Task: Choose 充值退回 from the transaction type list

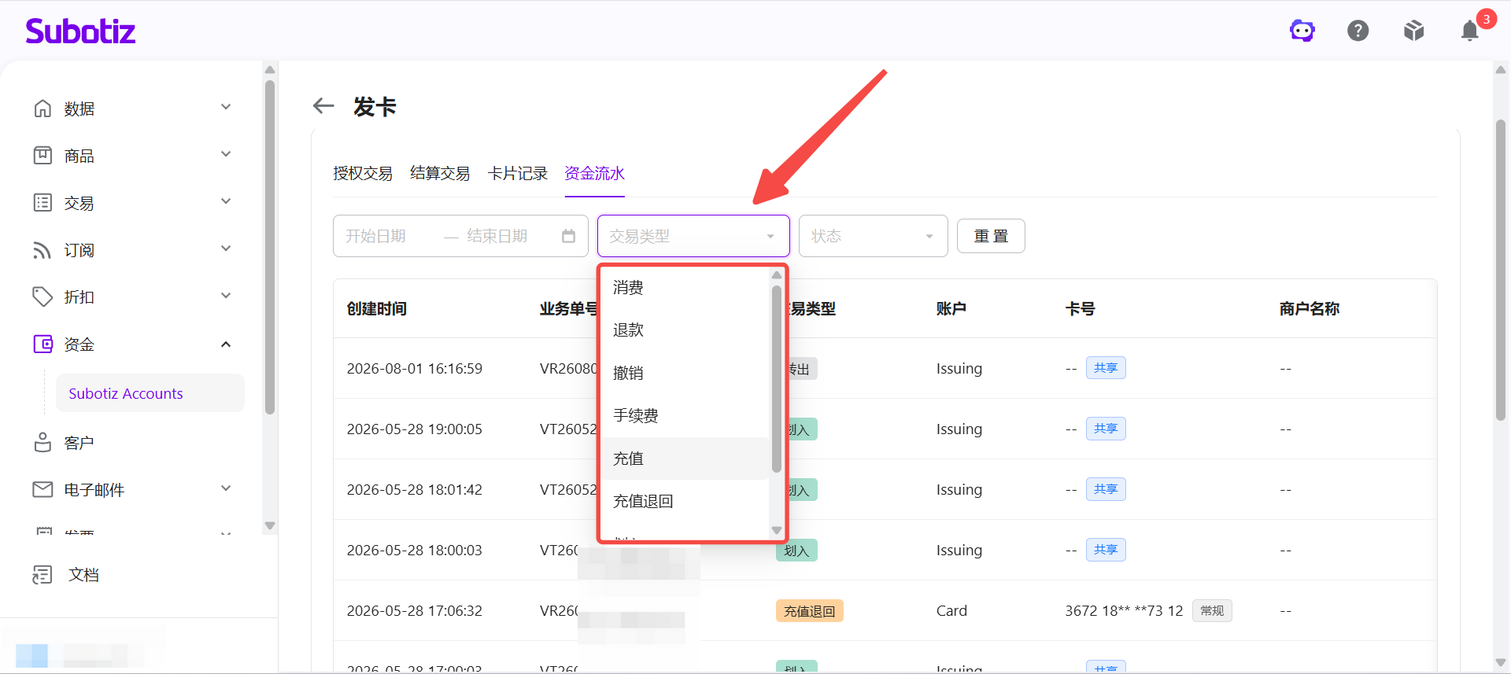Action: 685,501
